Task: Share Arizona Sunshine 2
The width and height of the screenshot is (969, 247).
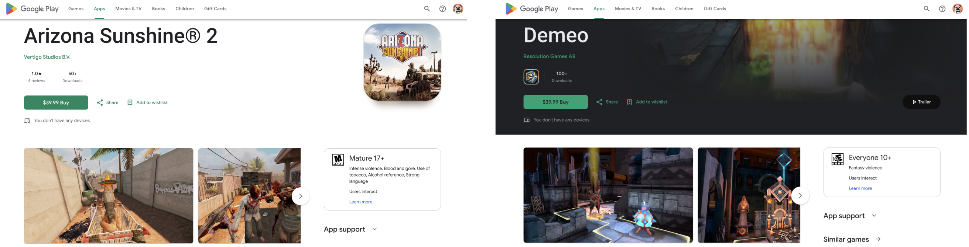Action: click(x=107, y=102)
